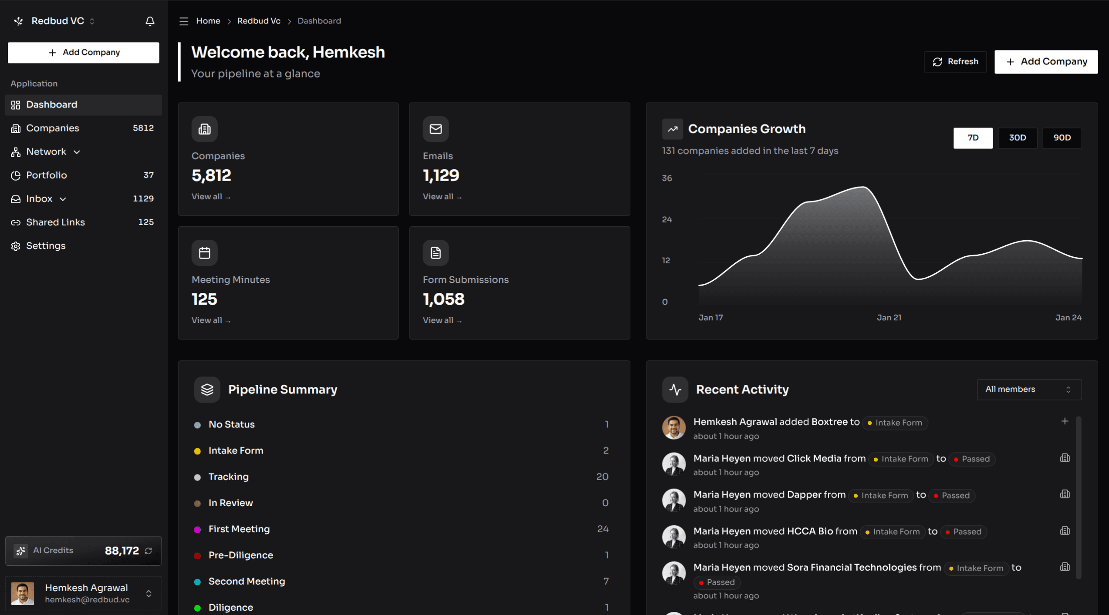Click the Form Submissions document icon
The height and width of the screenshot is (615, 1109).
tap(435, 252)
